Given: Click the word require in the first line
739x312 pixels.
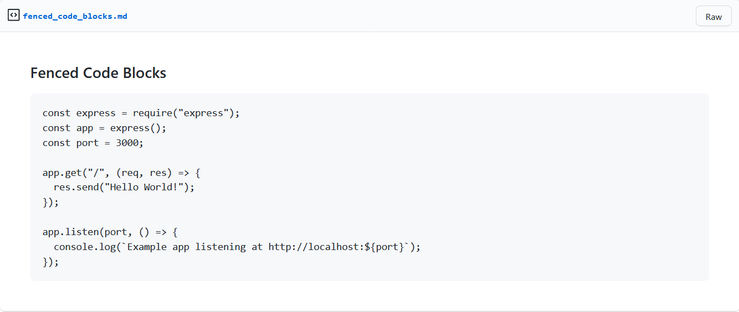Looking at the screenshot, I should (x=152, y=113).
